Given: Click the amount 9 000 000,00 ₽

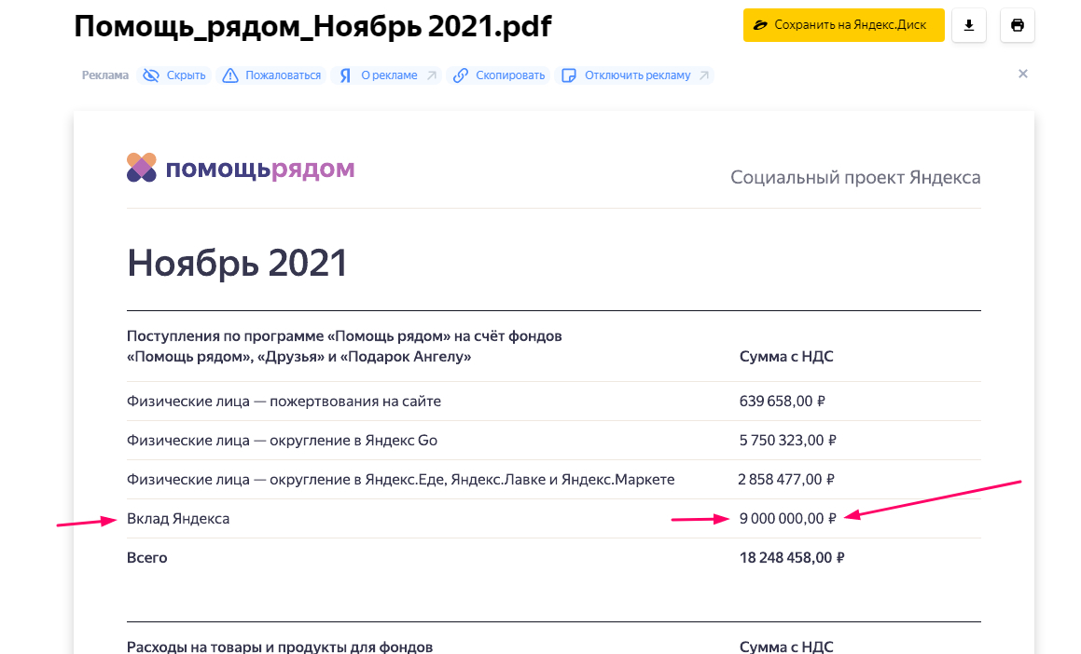Looking at the screenshot, I should tap(788, 519).
